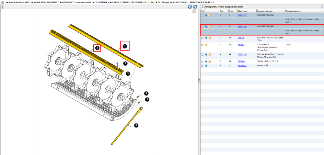Click yellow box icon for washer 86625256
Viewport: 324px width, 155px height.
pyautogui.click(x=210, y=54)
